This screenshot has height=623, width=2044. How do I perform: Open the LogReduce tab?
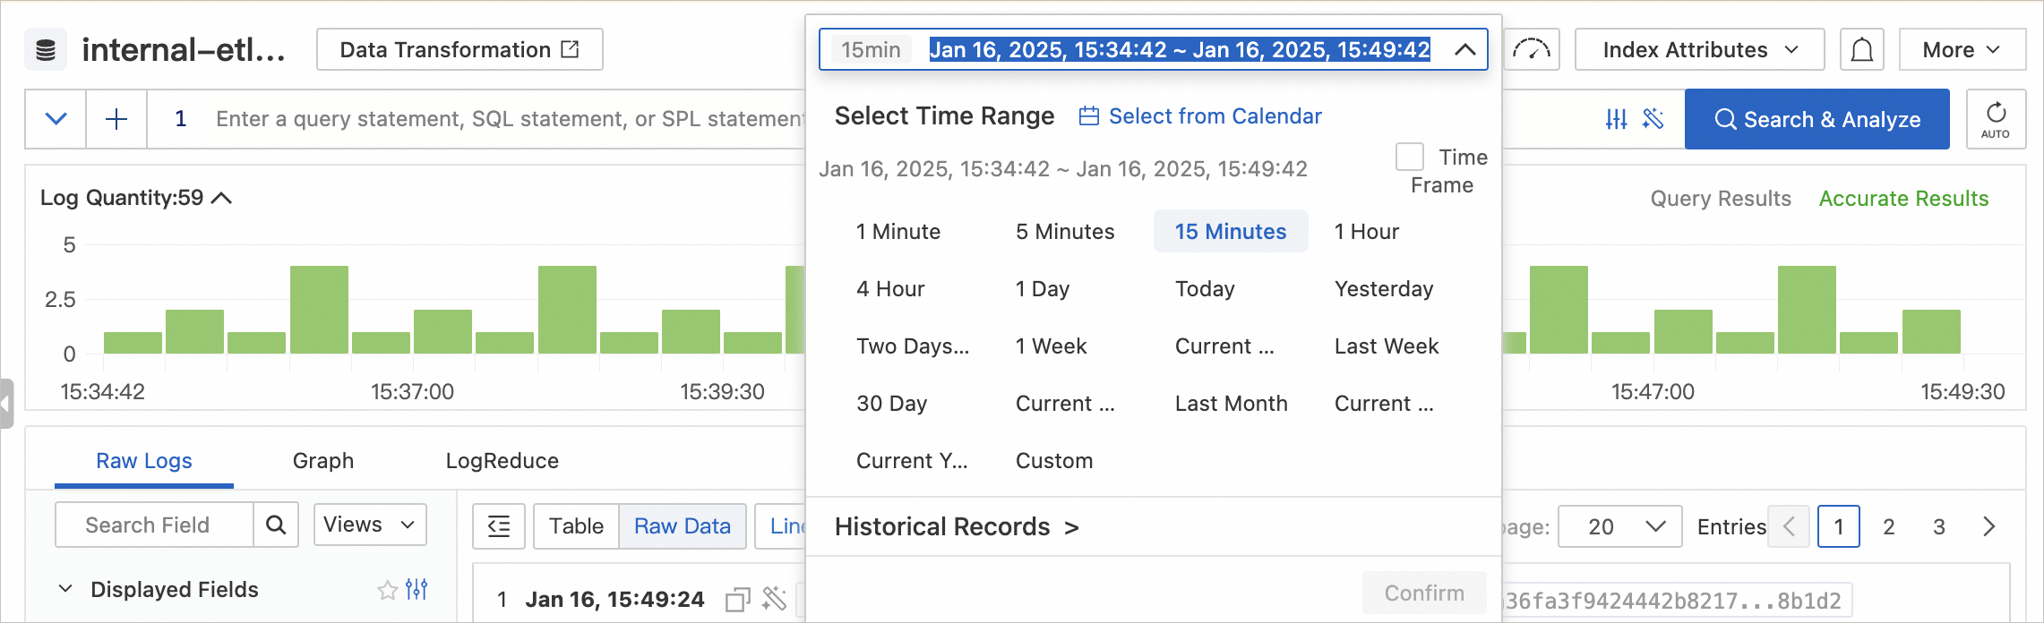point(502,461)
